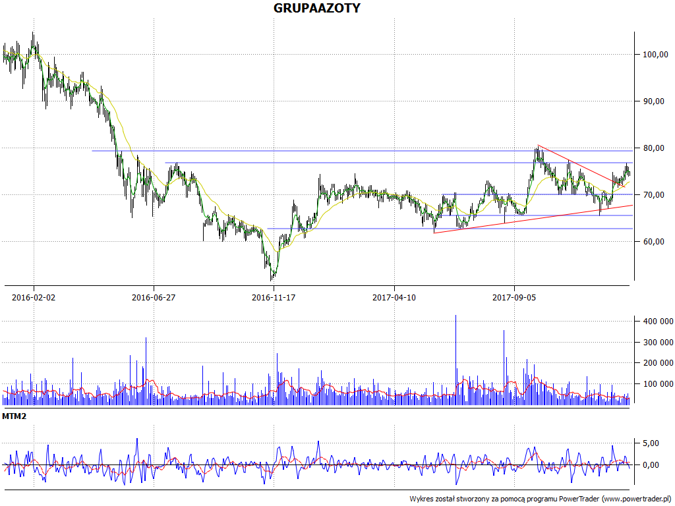
Task: Click the 100,00 price axis label
Action: pos(655,55)
